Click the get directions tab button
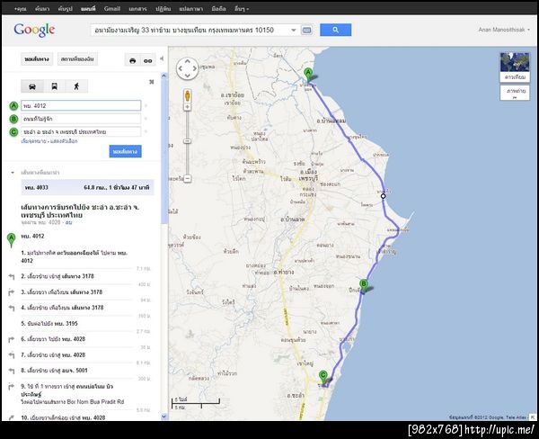The width and height of the screenshot is (539, 439). [x=37, y=59]
